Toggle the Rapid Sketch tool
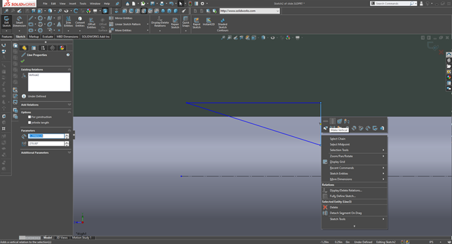 (196, 23)
